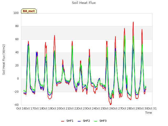Click the y-axis label 0
This screenshot has width=168, height=126.
[x=18, y=79]
